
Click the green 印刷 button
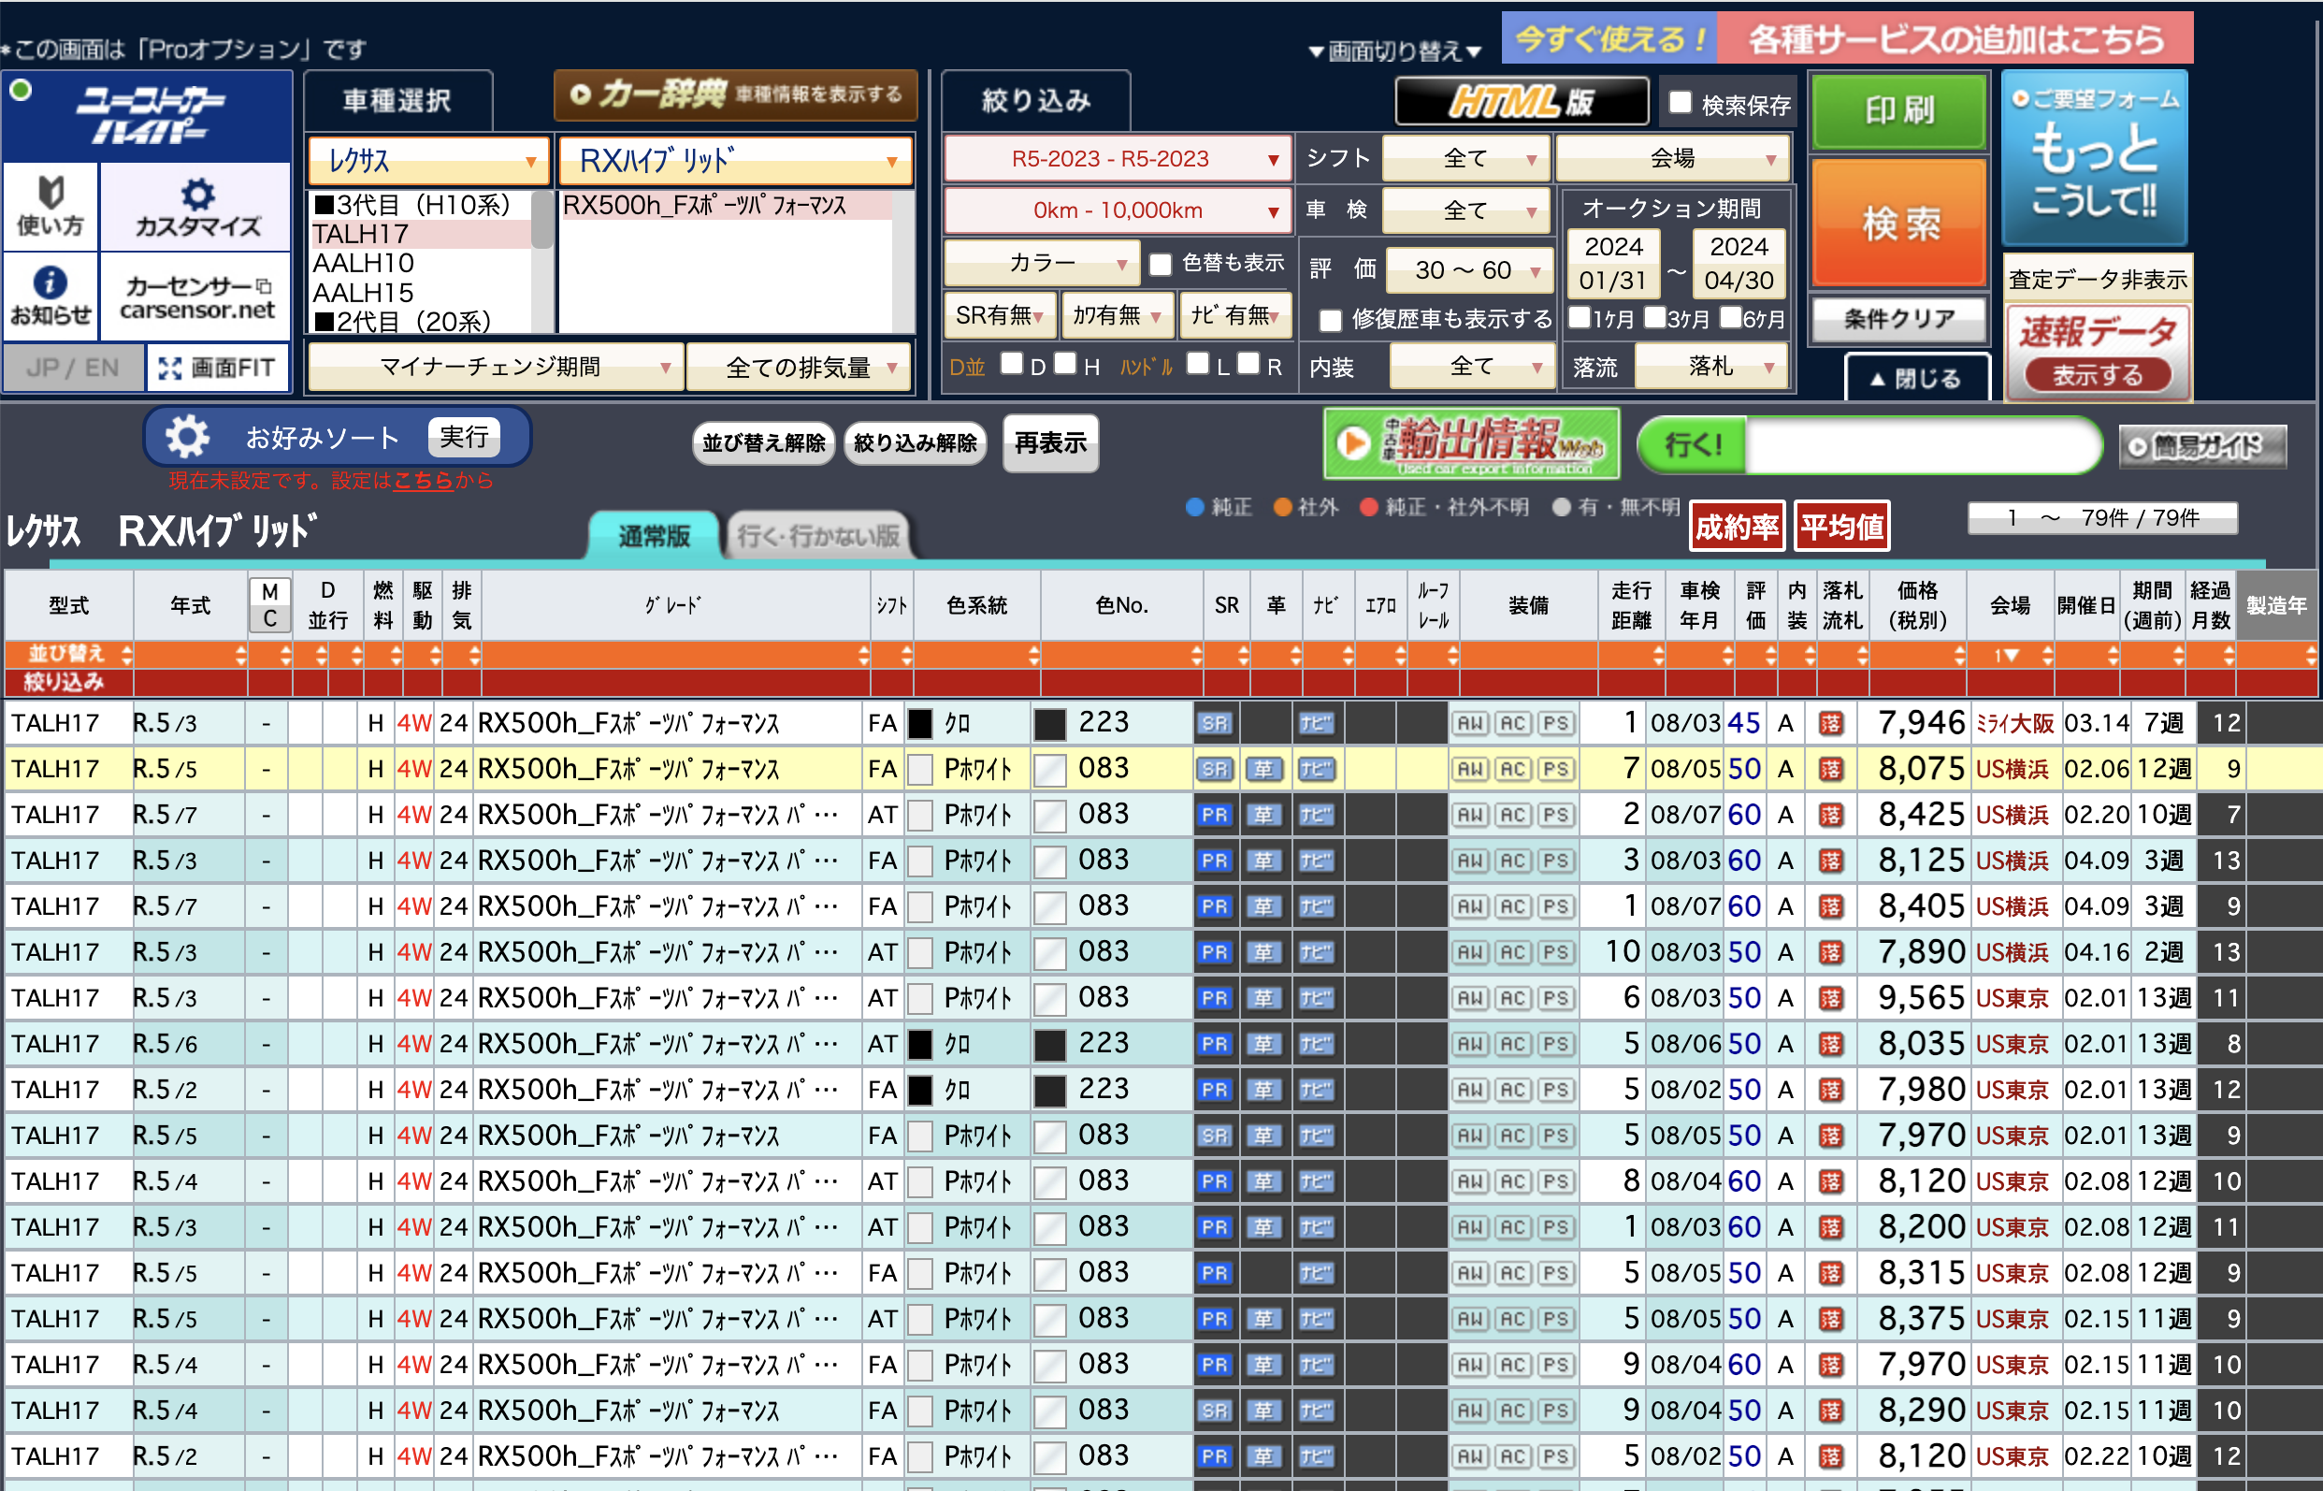1899,110
